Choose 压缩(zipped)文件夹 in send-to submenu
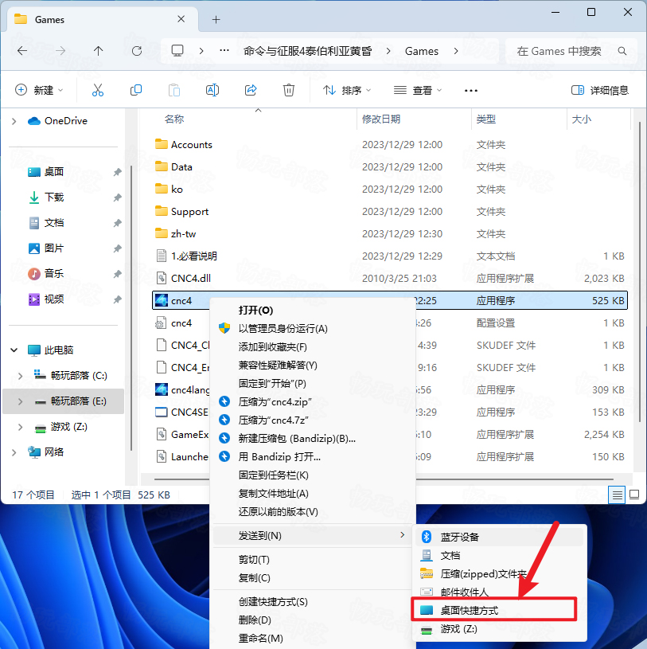 click(x=499, y=573)
